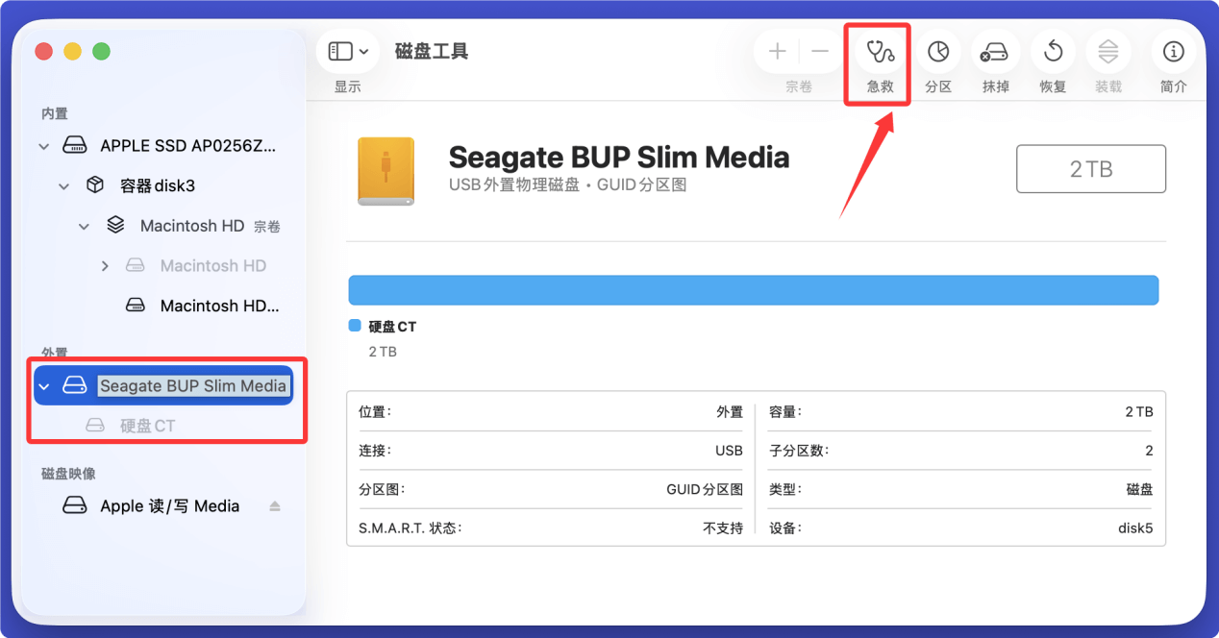Open the 恢复 (Restore) tool
The image size is (1219, 638).
point(1052,52)
